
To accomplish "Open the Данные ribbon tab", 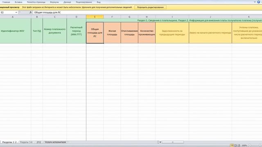I will click(x=67, y=2).
